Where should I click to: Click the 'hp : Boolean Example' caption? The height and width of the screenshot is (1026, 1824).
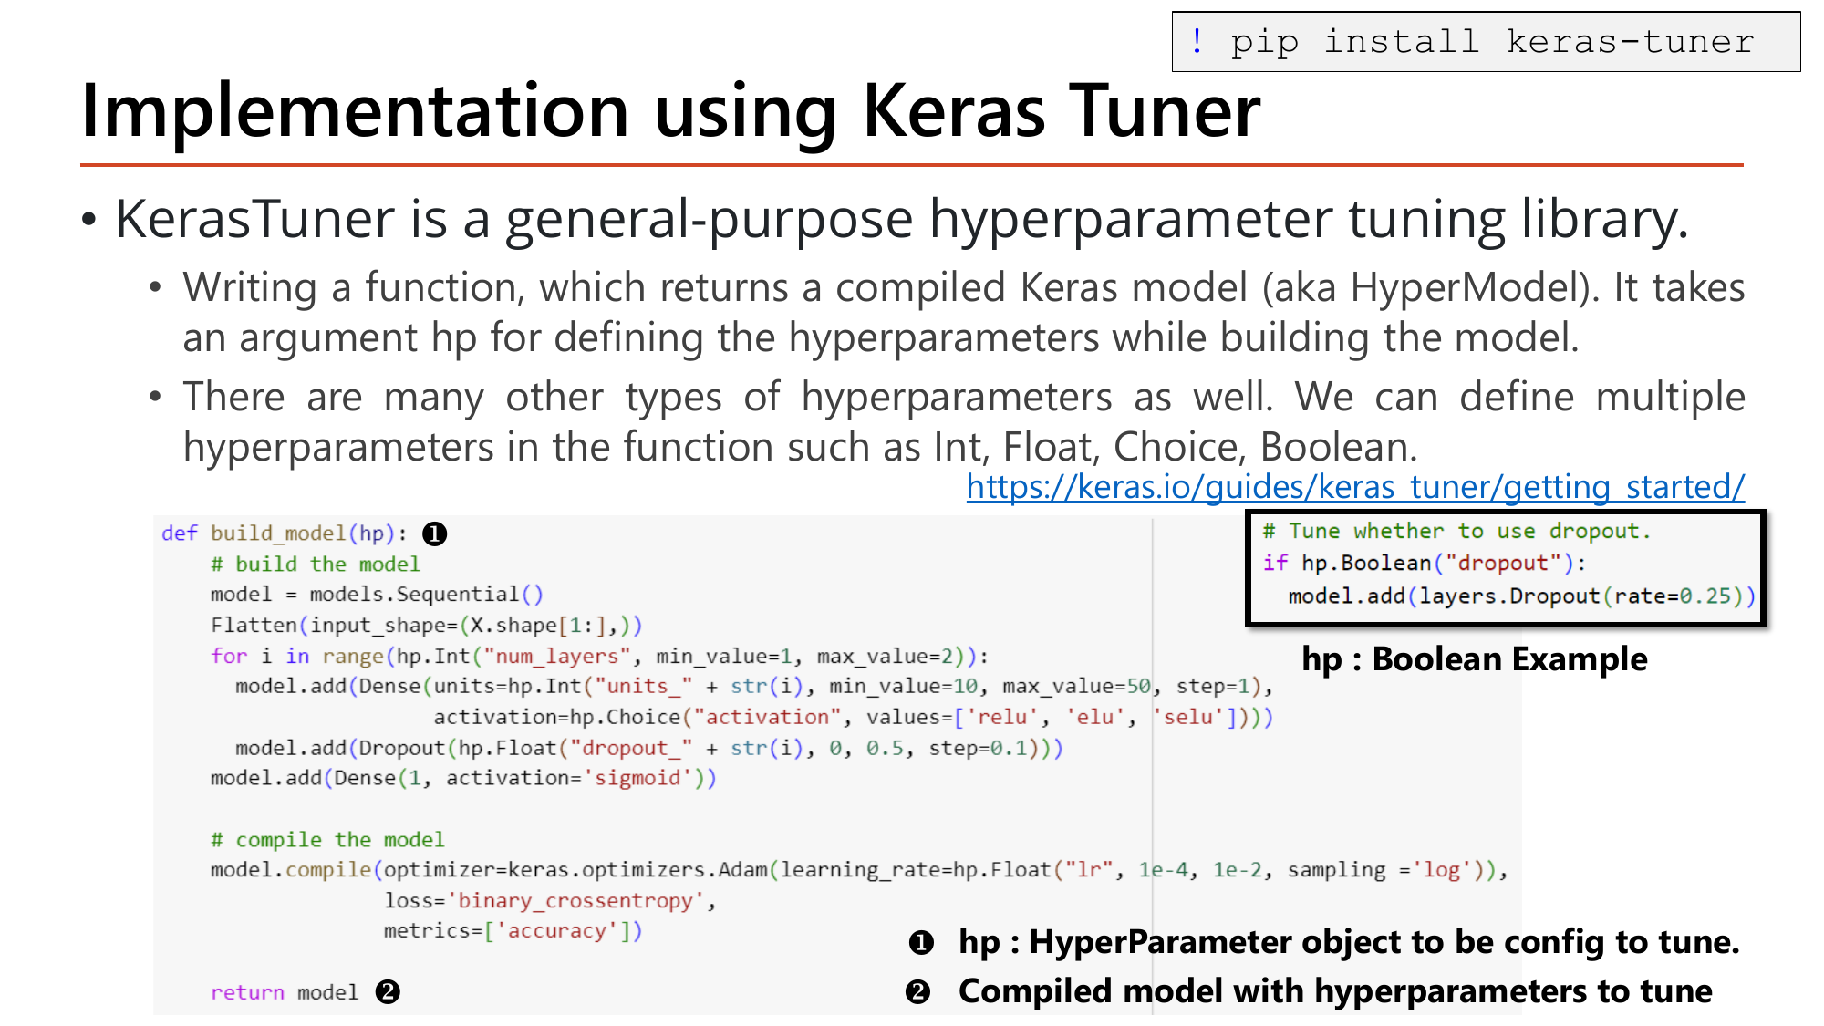click(1475, 658)
